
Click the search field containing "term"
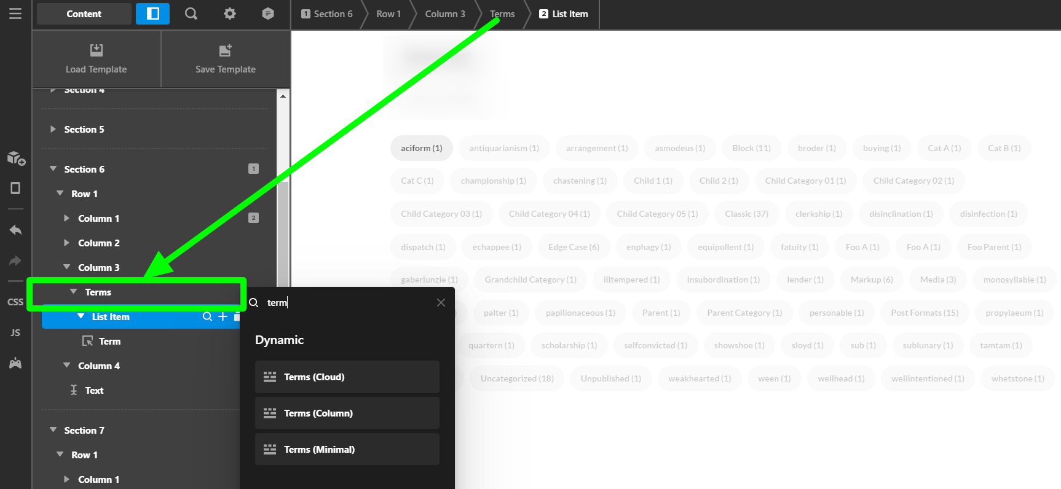344,302
